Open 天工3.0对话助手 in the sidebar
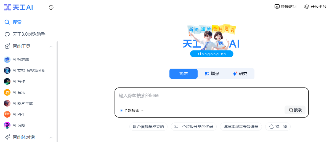 [29, 34]
